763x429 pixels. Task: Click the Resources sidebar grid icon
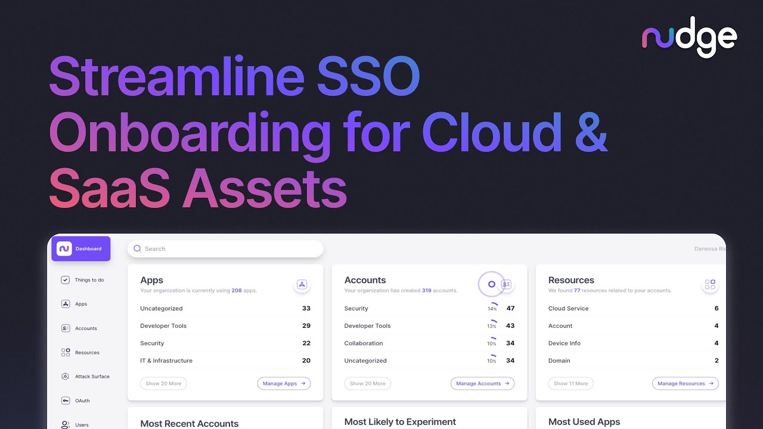[x=66, y=353]
